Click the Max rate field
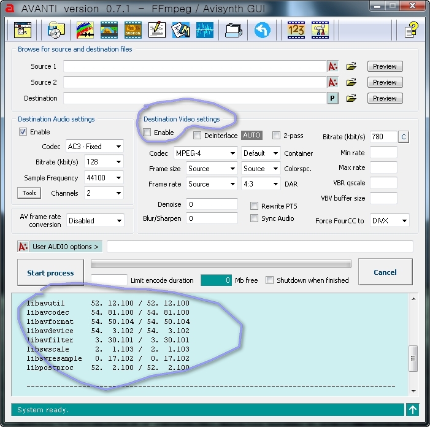The height and width of the screenshot is (427, 430). [383, 167]
